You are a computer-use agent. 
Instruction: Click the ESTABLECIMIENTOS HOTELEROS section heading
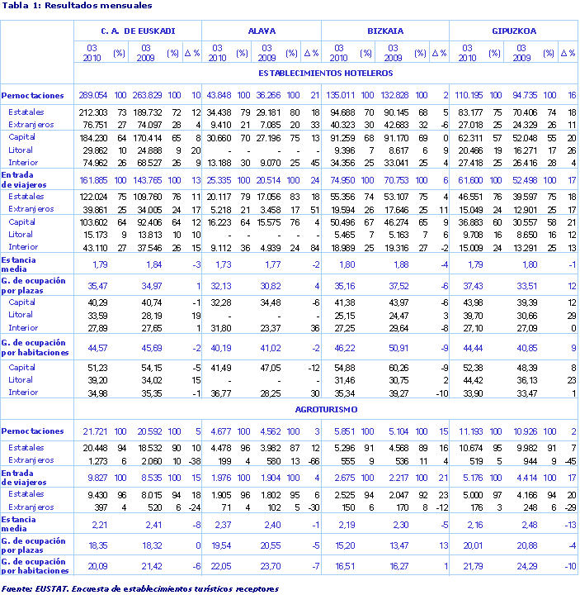point(326,72)
